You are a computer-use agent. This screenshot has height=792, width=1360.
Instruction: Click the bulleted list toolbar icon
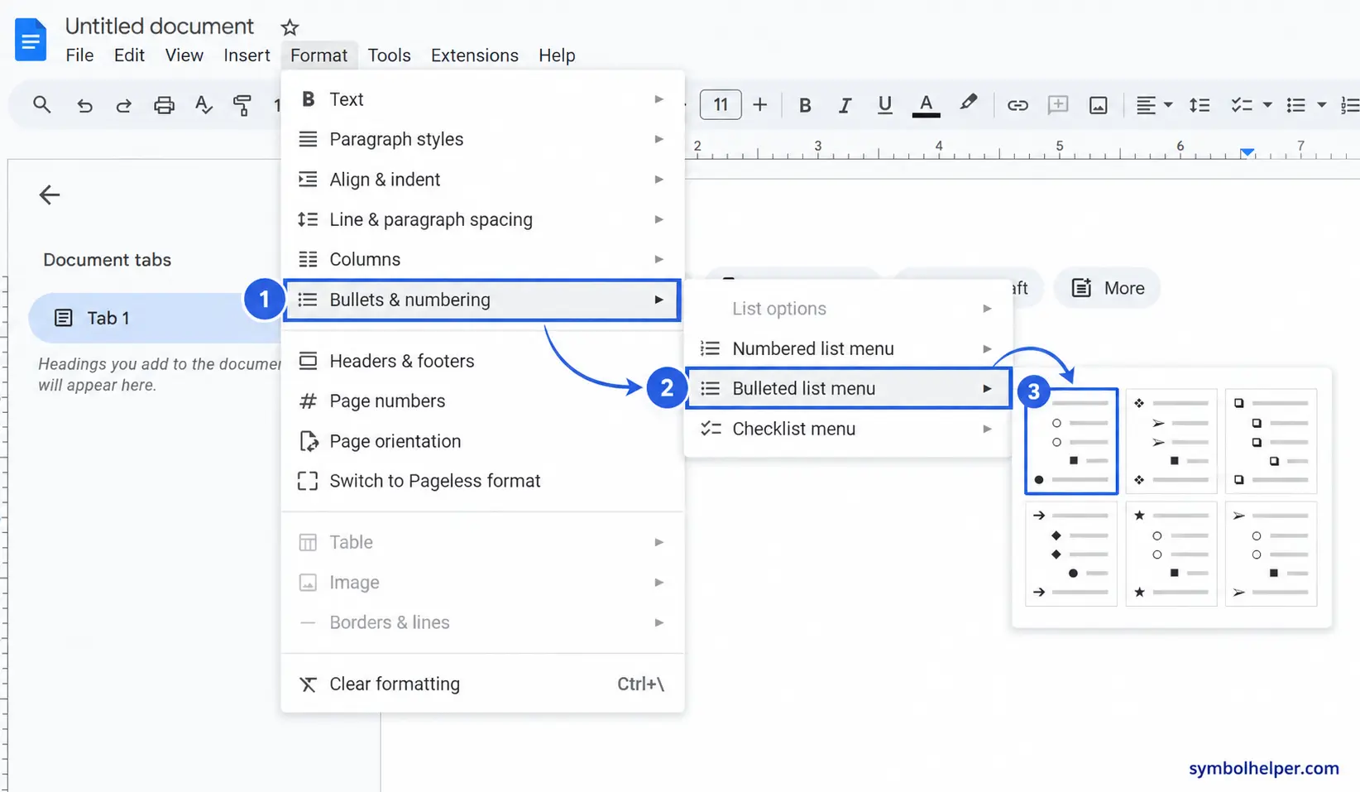click(1295, 105)
